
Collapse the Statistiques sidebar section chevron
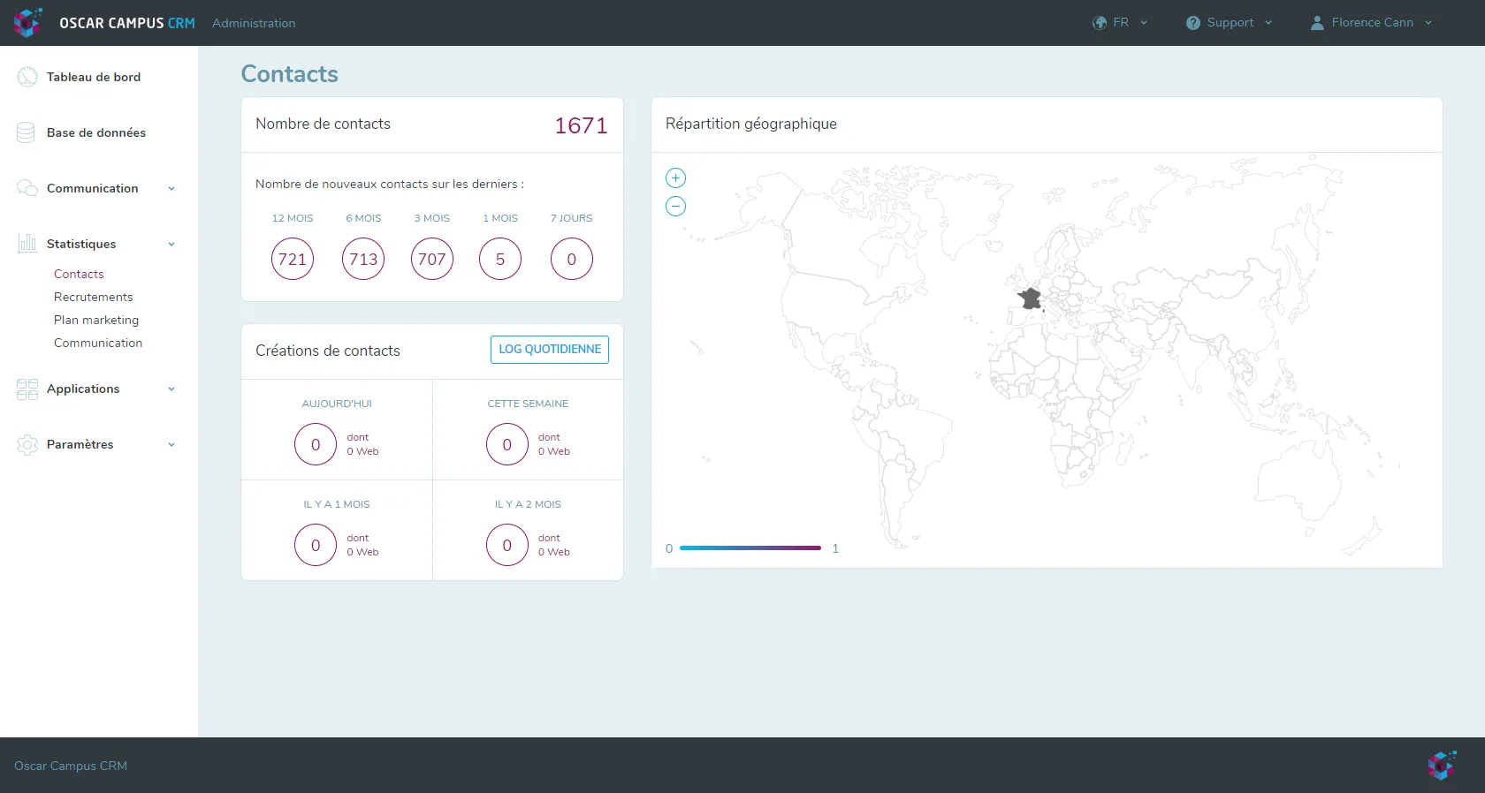(171, 245)
